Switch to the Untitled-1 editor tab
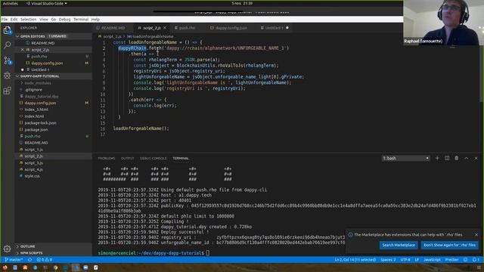The image size is (484, 272). [273, 28]
